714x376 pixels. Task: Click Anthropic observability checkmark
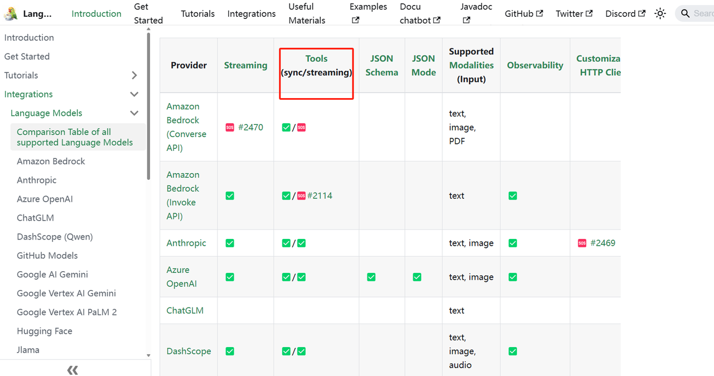tap(513, 243)
